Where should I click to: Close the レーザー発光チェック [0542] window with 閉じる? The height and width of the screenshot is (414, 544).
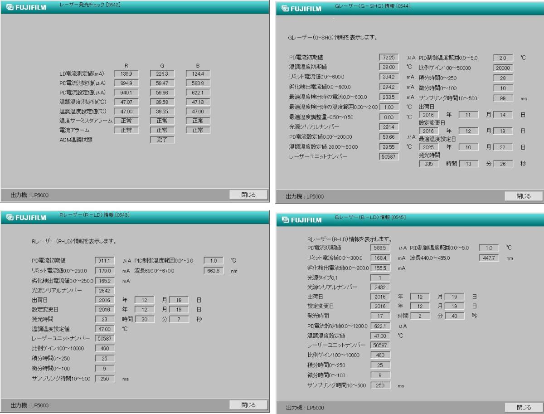[x=248, y=195]
